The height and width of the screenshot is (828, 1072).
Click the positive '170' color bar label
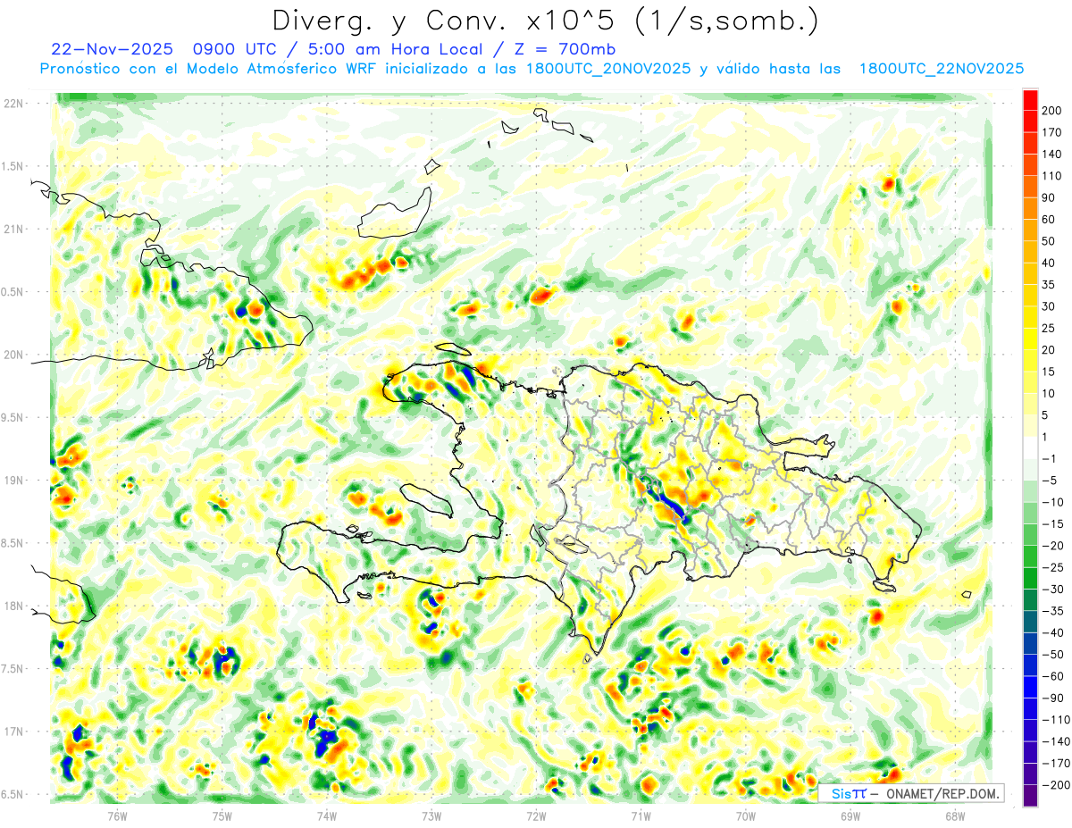coord(1051,132)
